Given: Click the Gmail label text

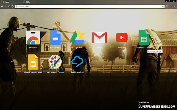Looking at the screenshot, I should point(100,48).
